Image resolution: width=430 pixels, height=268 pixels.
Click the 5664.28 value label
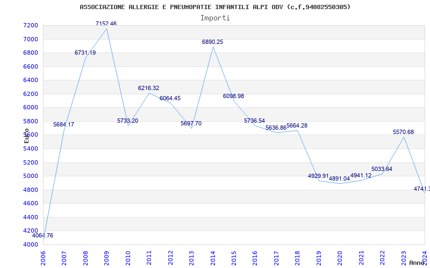click(x=297, y=126)
